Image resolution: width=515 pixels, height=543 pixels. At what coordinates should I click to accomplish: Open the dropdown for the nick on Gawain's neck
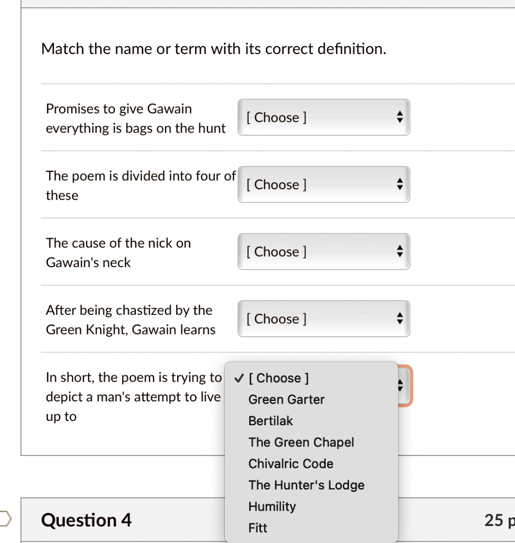324,251
